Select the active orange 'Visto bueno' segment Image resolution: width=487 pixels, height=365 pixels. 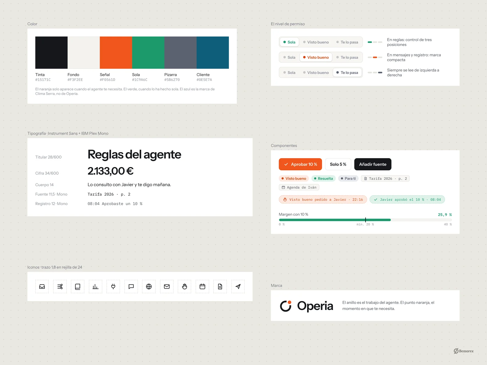coord(316,57)
